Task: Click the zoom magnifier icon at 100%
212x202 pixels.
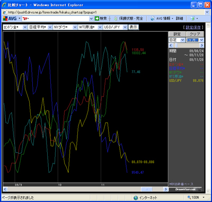Action: pyautogui.click(x=189, y=197)
